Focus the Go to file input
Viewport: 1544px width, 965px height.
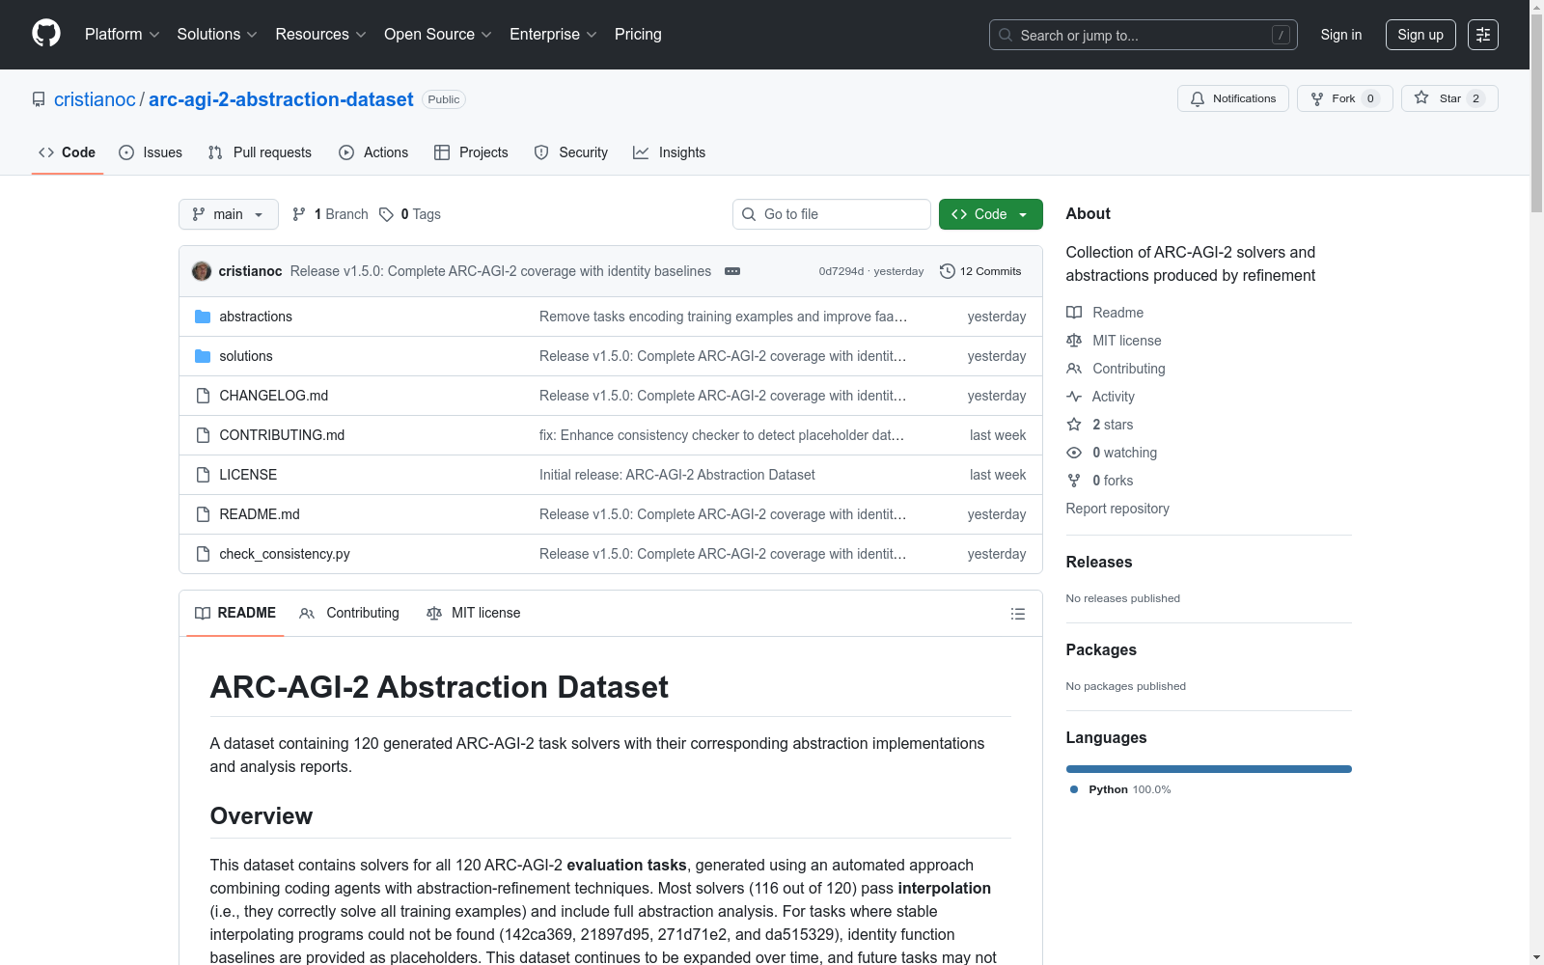pyautogui.click(x=832, y=214)
